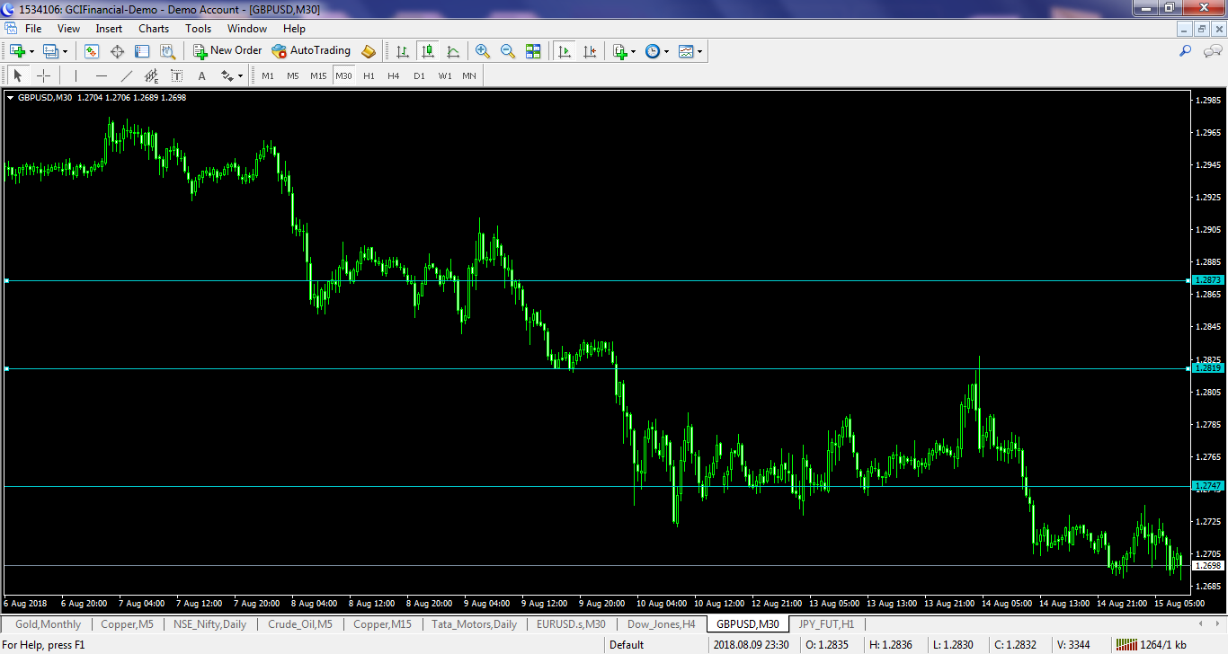Image resolution: width=1228 pixels, height=654 pixels.
Task: Switch to the NSE_Nifty,Daily chart tab
Action: click(210, 624)
